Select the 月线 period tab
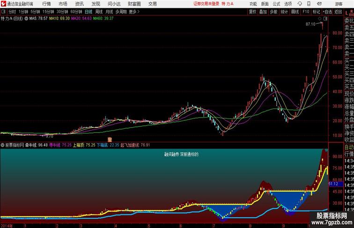The height and width of the screenshot is (228, 354). point(109,12)
